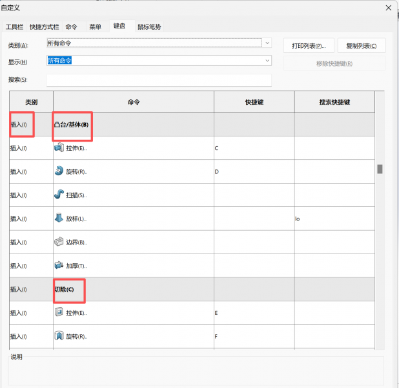This screenshot has height=388, width=399.
Task: Click the cut extrude (拉伸) icon under 切除
Action: [x=59, y=312]
